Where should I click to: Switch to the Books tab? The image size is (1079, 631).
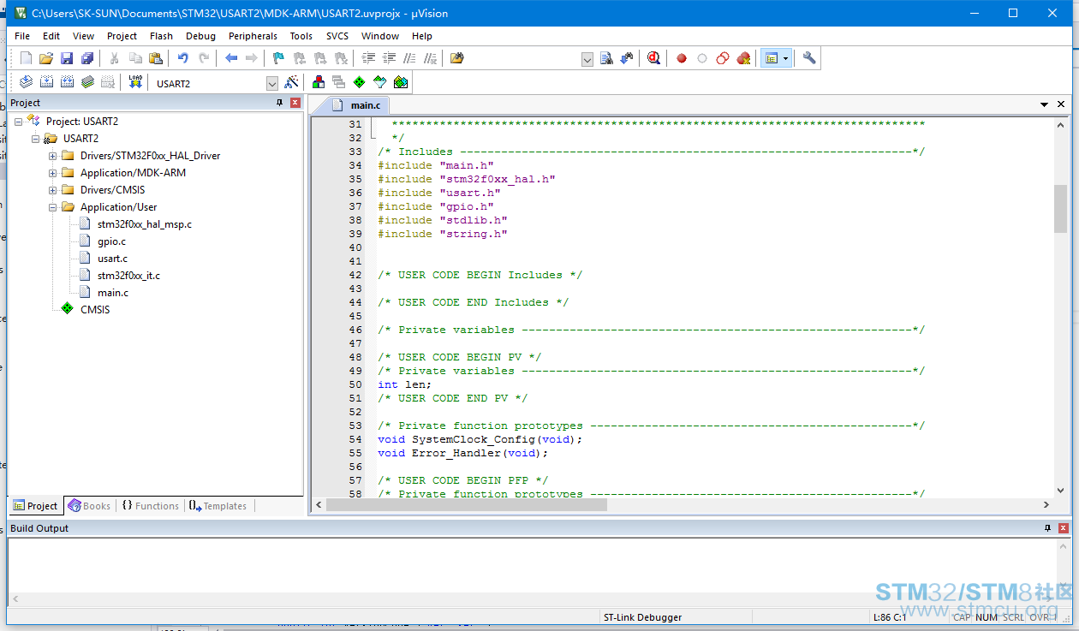89,506
